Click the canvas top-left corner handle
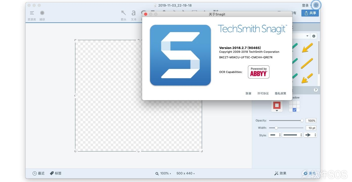352x182 pixels. 75,40
